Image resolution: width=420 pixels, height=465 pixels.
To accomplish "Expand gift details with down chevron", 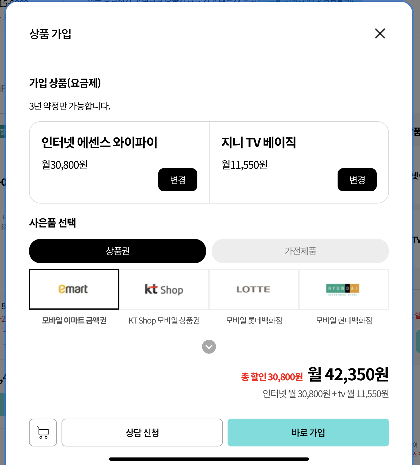I will tap(209, 347).
